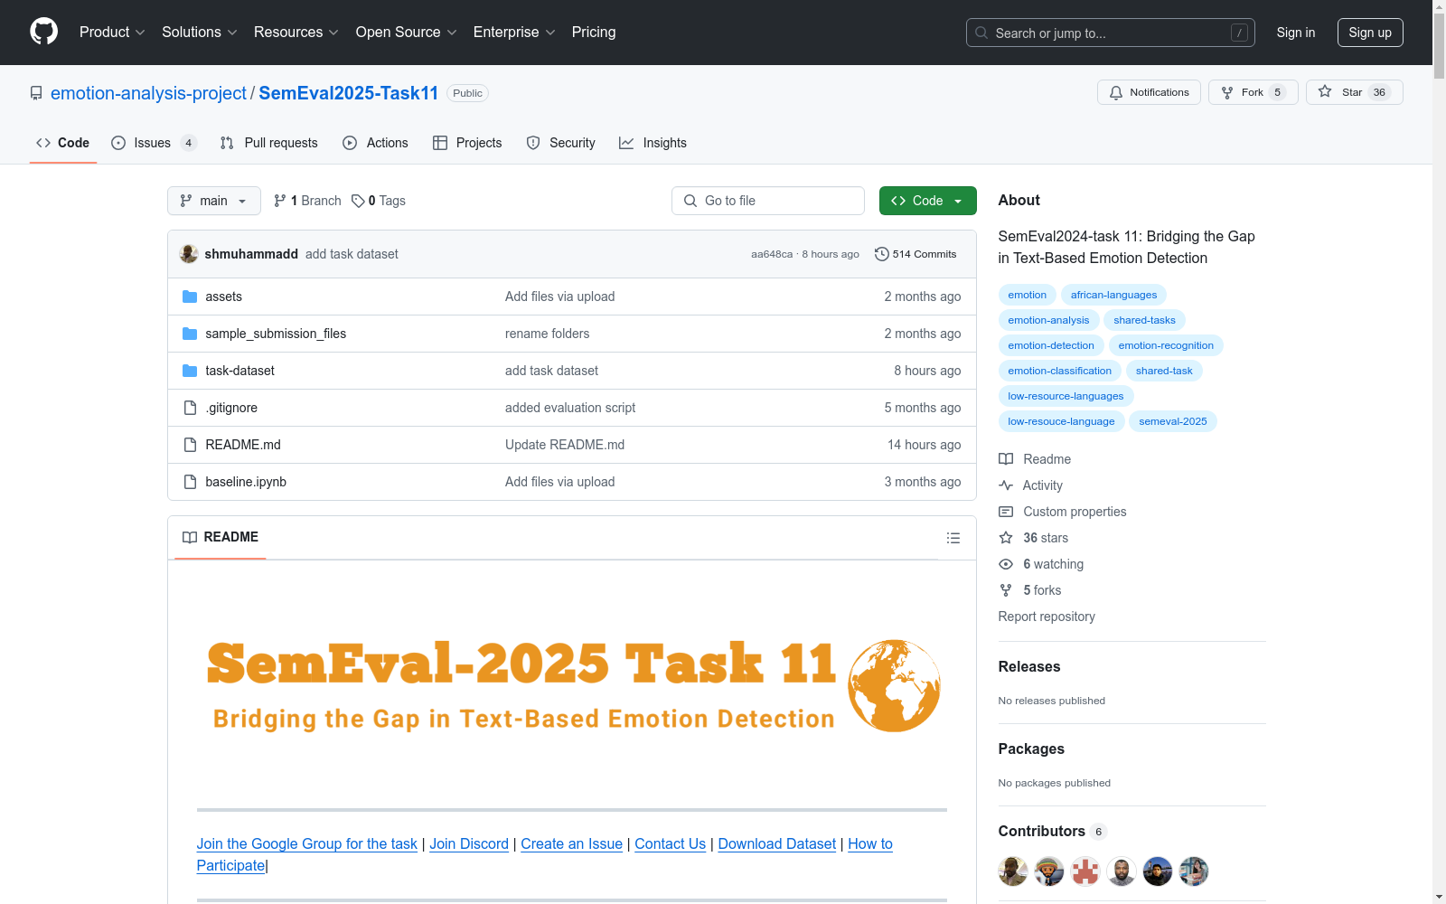Click the Activity pulse icon
Viewport: 1446px width, 904px height.
1006,485
